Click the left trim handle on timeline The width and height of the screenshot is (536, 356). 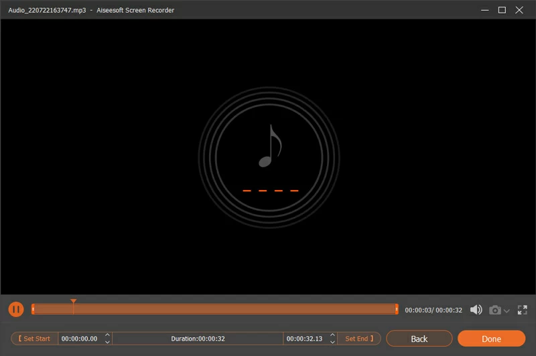(33, 309)
